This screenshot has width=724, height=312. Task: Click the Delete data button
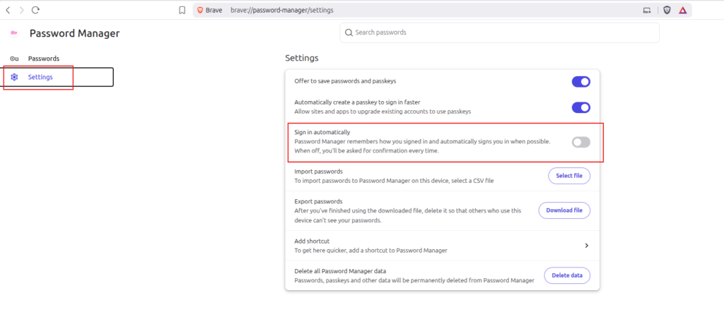click(567, 275)
